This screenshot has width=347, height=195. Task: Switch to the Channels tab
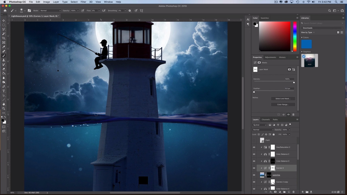click(x=265, y=119)
